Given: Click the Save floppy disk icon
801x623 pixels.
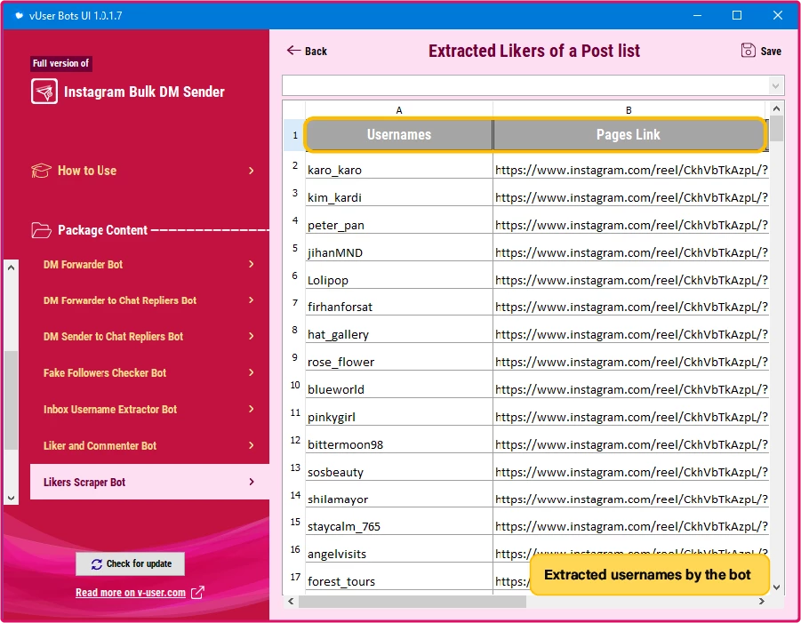Looking at the screenshot, I should pos(748,50).
